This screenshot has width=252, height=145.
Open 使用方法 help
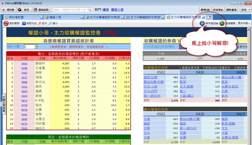point(30,23)
